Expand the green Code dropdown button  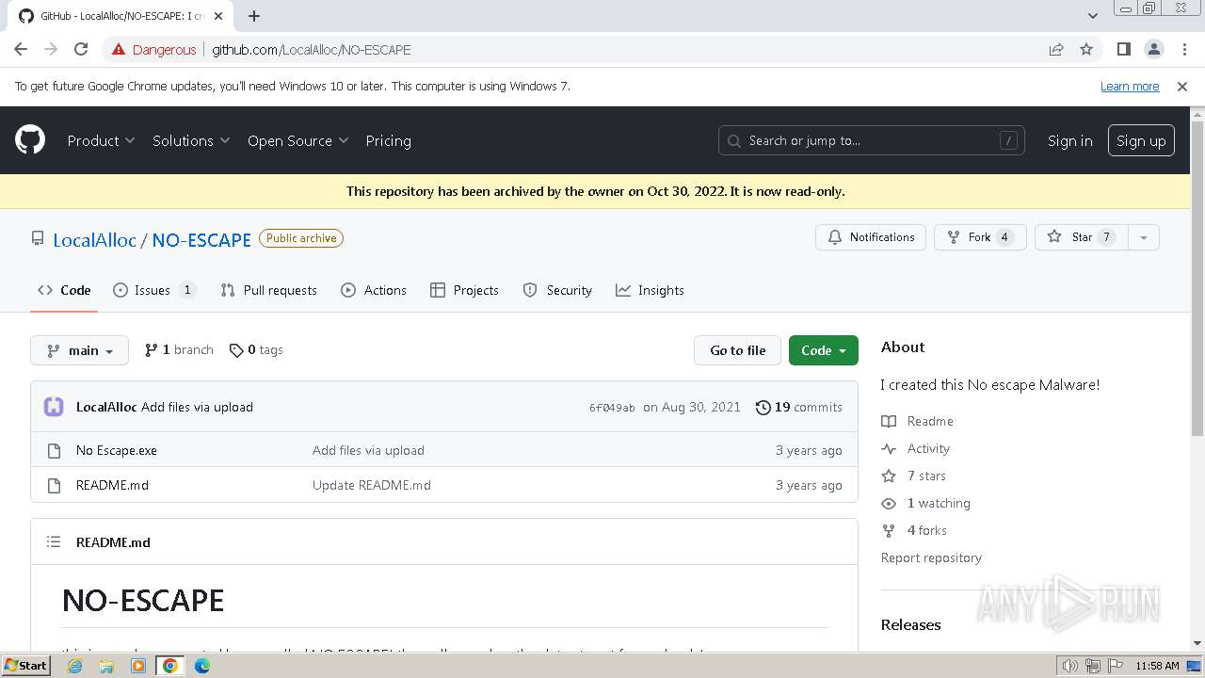click(x=824, y=350)
